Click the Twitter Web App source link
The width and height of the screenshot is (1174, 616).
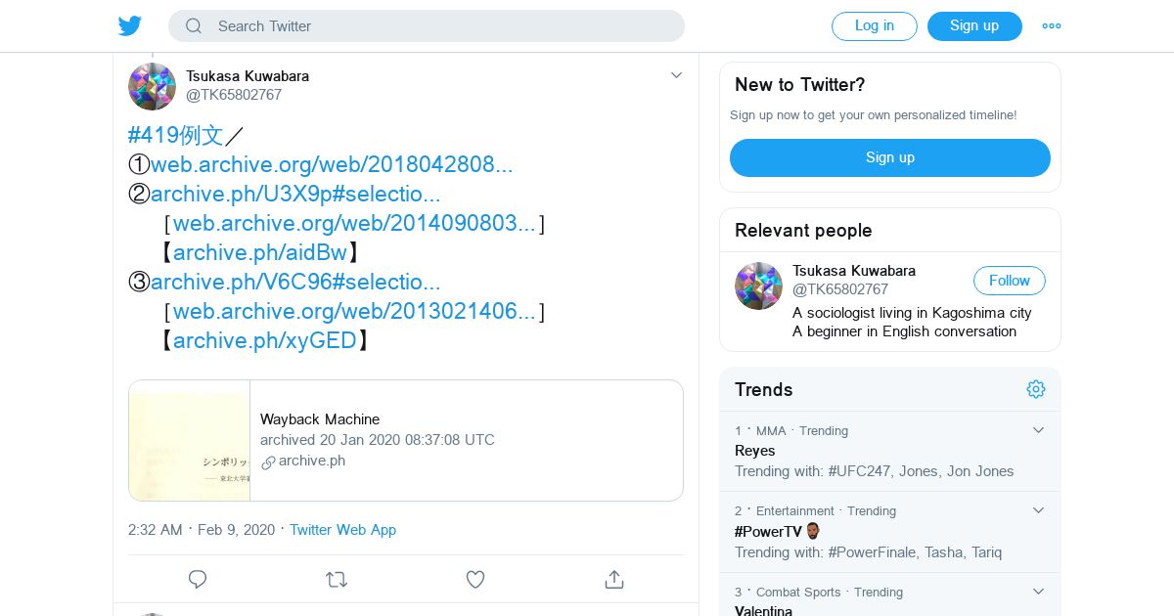(342, 530)
